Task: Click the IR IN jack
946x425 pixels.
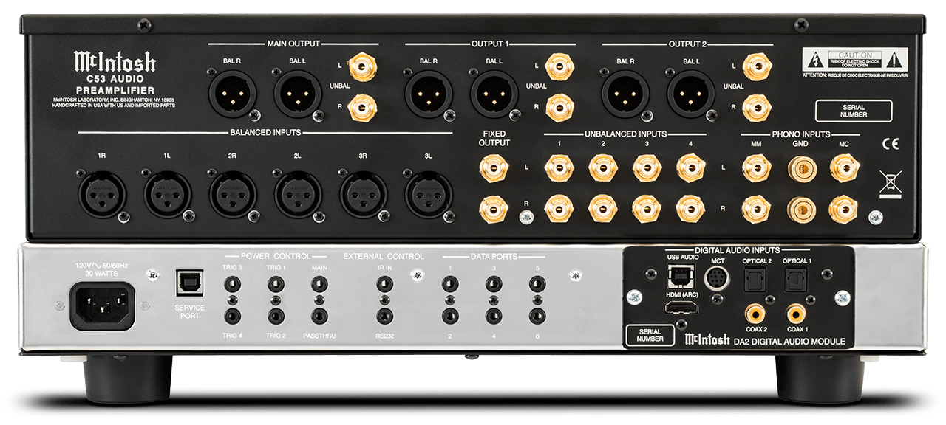Action: coord(384,283)
